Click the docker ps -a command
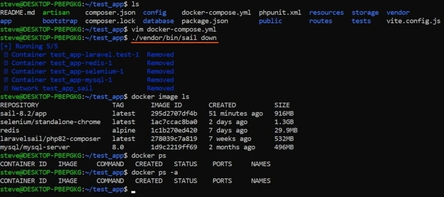 (x=155, y=172)
